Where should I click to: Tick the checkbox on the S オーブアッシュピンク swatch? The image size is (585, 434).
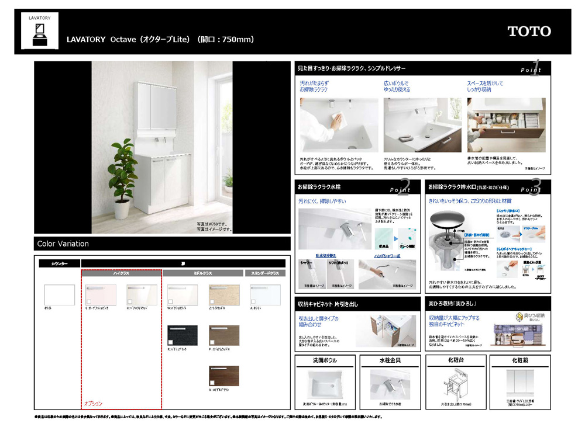coord(89,301)
